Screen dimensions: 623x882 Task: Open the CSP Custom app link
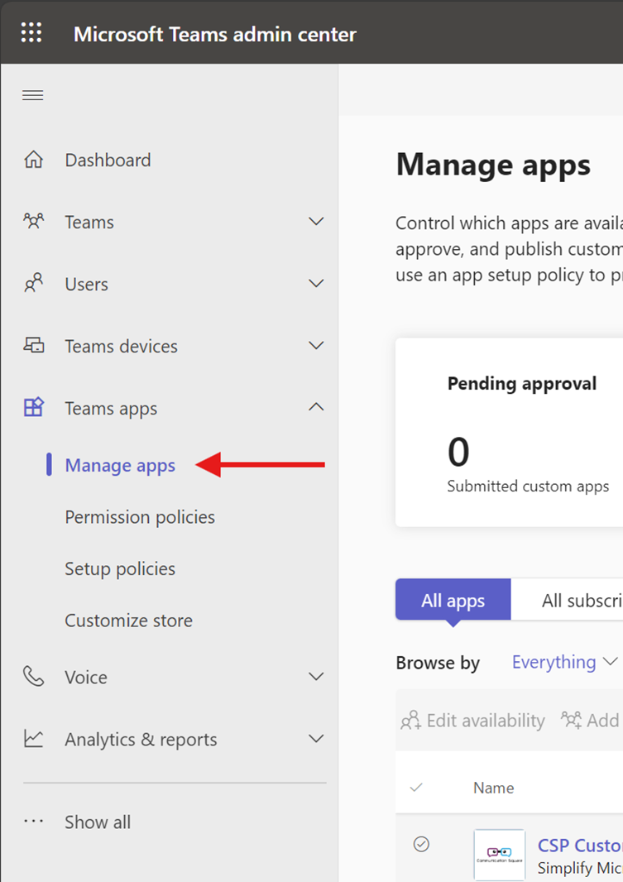tap(580, 845)
